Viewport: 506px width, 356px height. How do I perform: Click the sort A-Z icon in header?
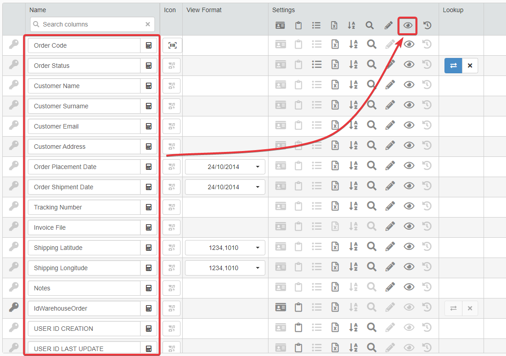tap(352, 26)
